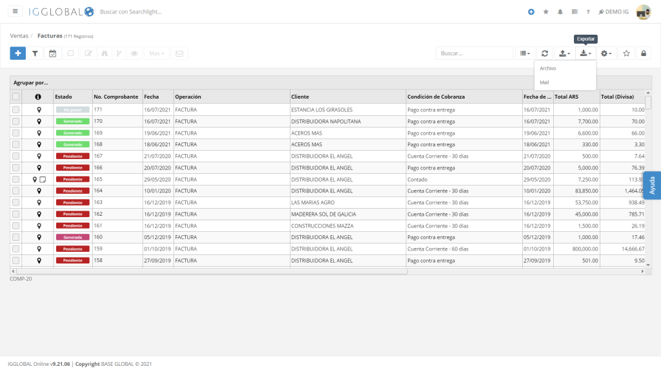Expand the Mas dropdown
Image resolution: width=661 pixels, height=371 pixels.
[x=156, y=53]
